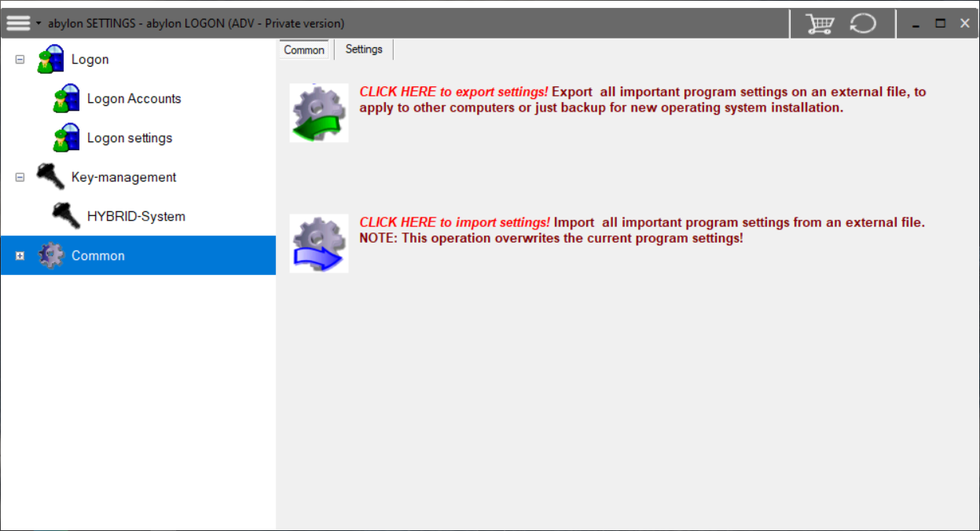The height and width of the screenshot is (531, 980).
Task: Click the Logon padlock user icon
Action: coord(51,60)
